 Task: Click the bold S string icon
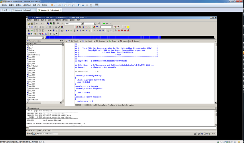(74, 31)
